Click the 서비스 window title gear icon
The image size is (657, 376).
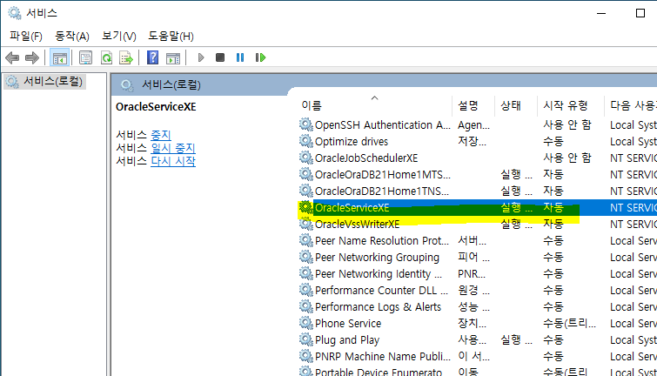15,13
